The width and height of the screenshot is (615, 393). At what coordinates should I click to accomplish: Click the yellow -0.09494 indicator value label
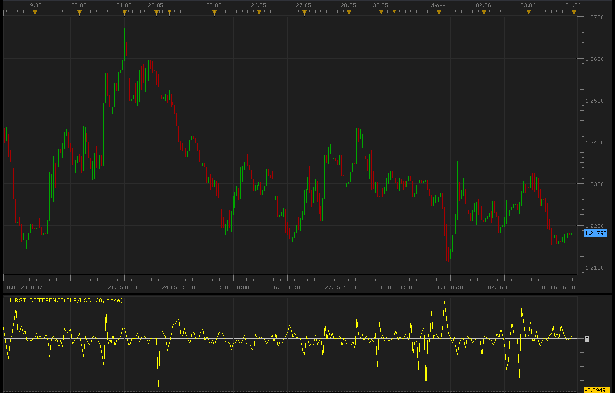point(597,390)
